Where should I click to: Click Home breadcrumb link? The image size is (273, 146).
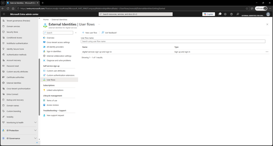point(46,19)
